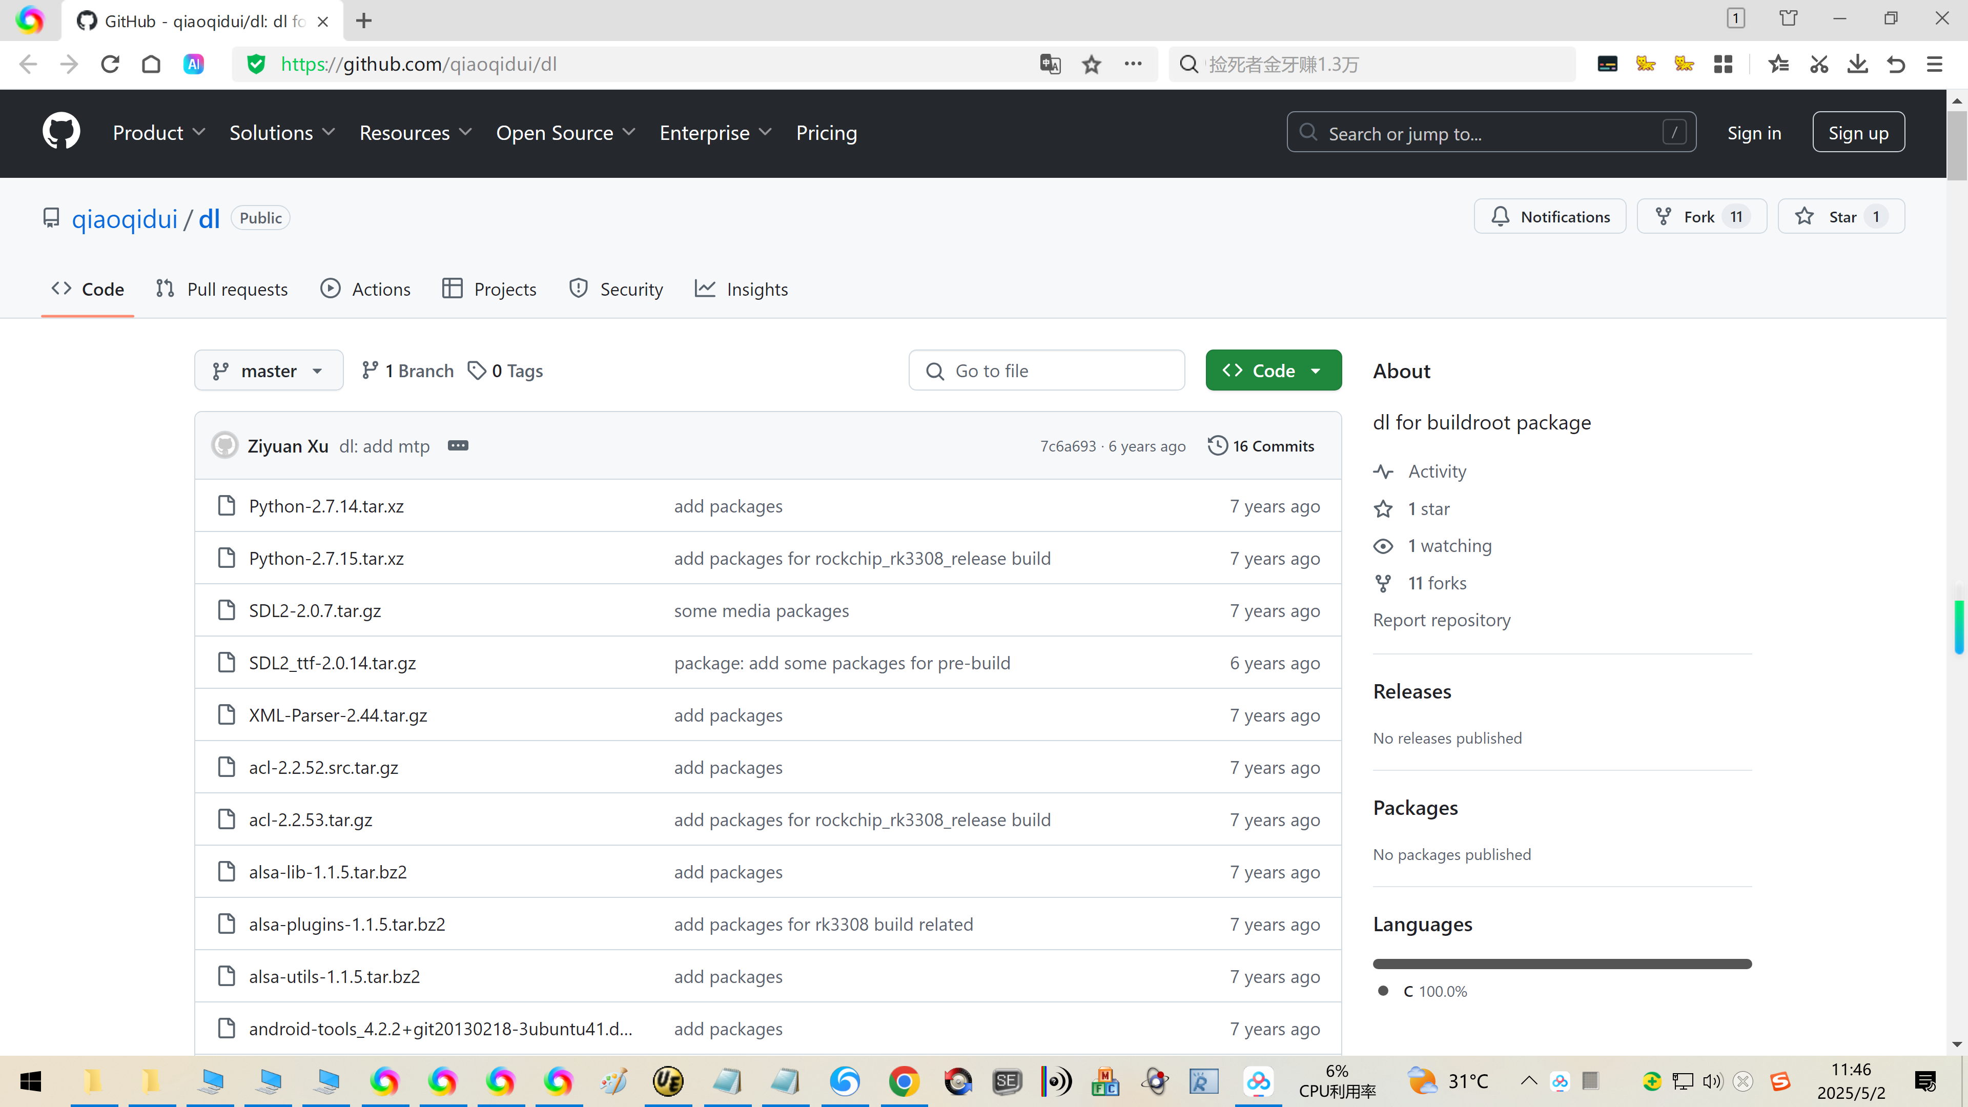The height and width of the screenshot is (1107, 1968).
Task: Expand green Code dropdown button
Action: 1273,371
